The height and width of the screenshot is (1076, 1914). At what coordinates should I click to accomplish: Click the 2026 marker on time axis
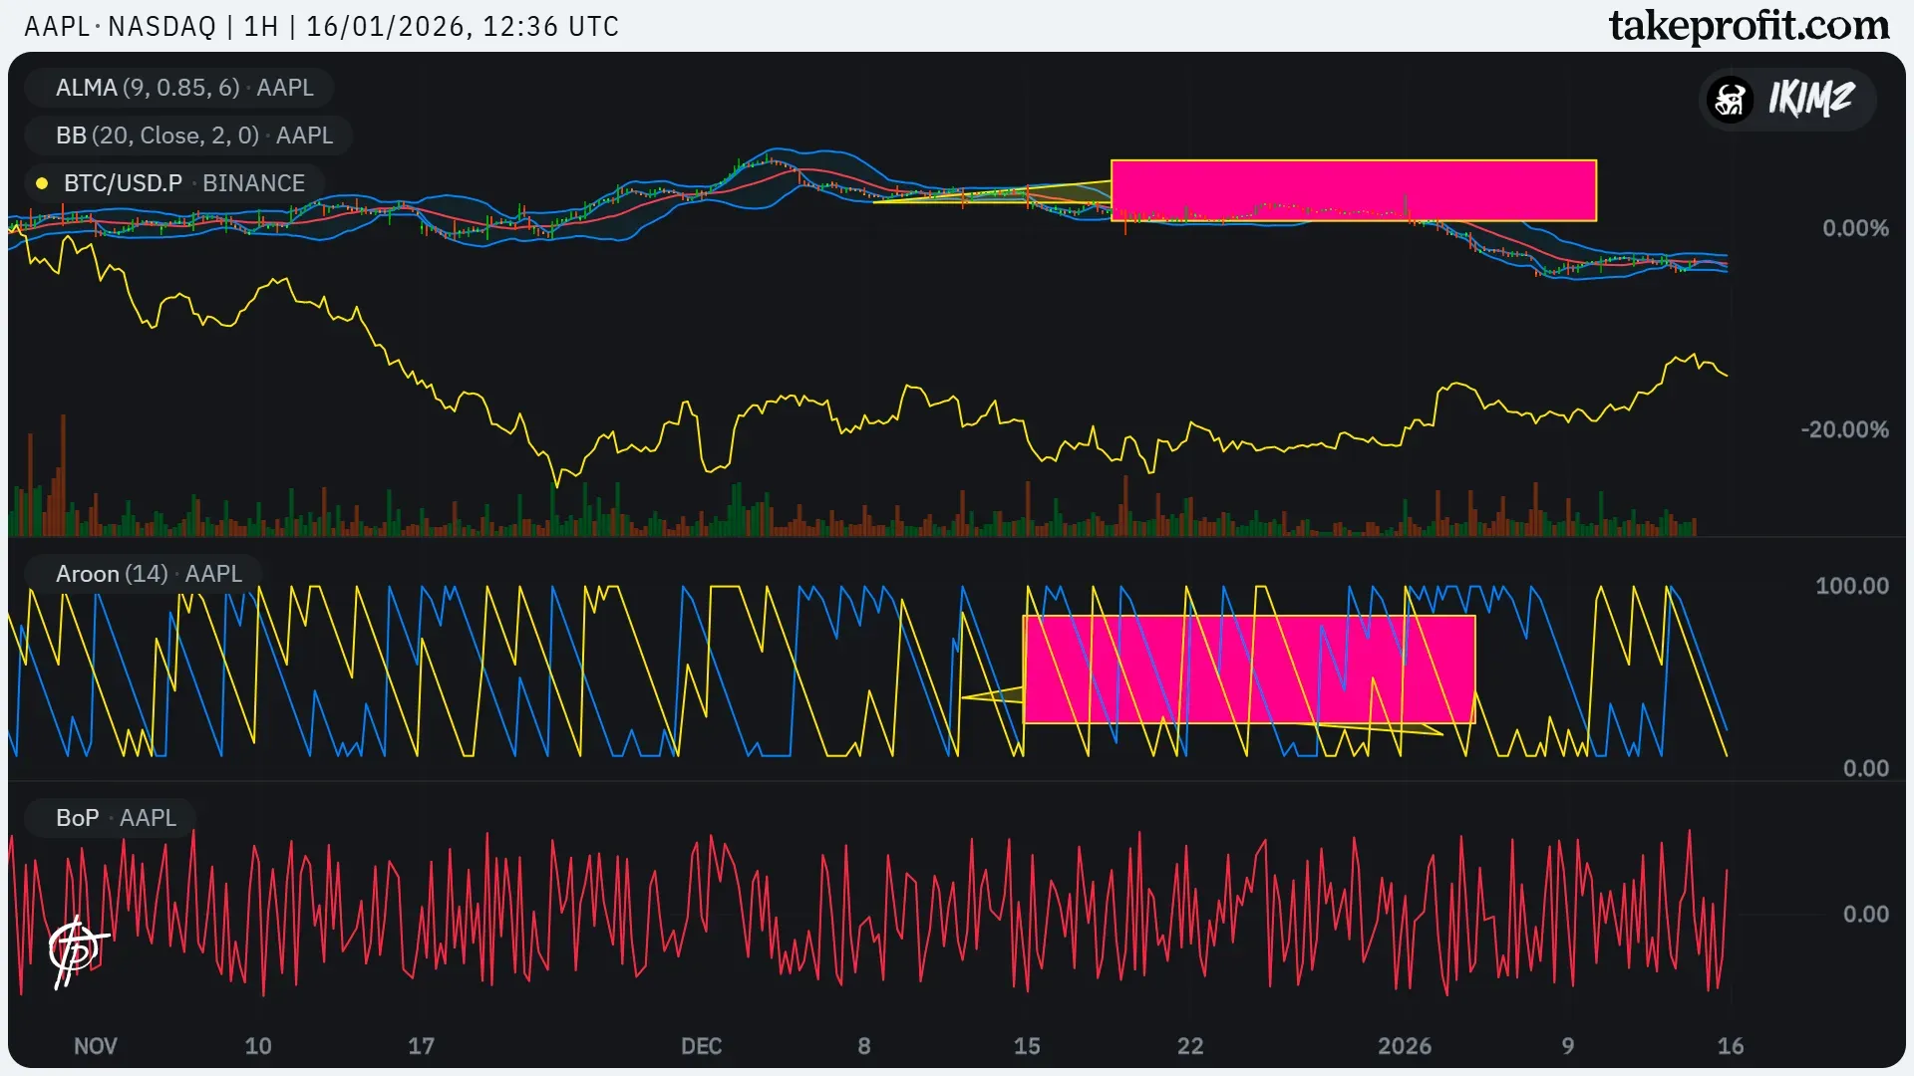point(1404,1046)
